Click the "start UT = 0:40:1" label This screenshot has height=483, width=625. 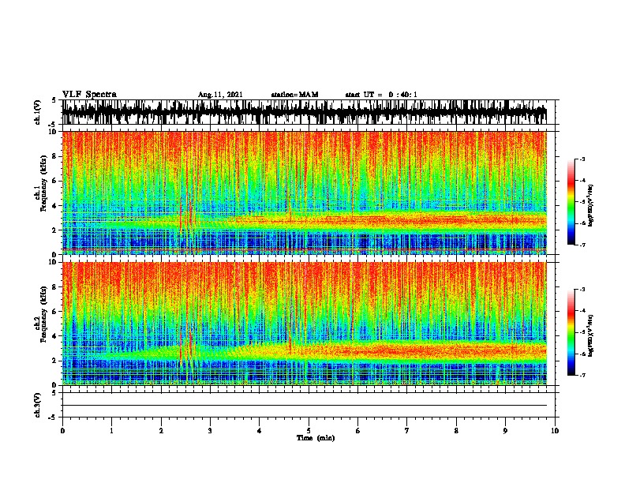click(381, 95)
